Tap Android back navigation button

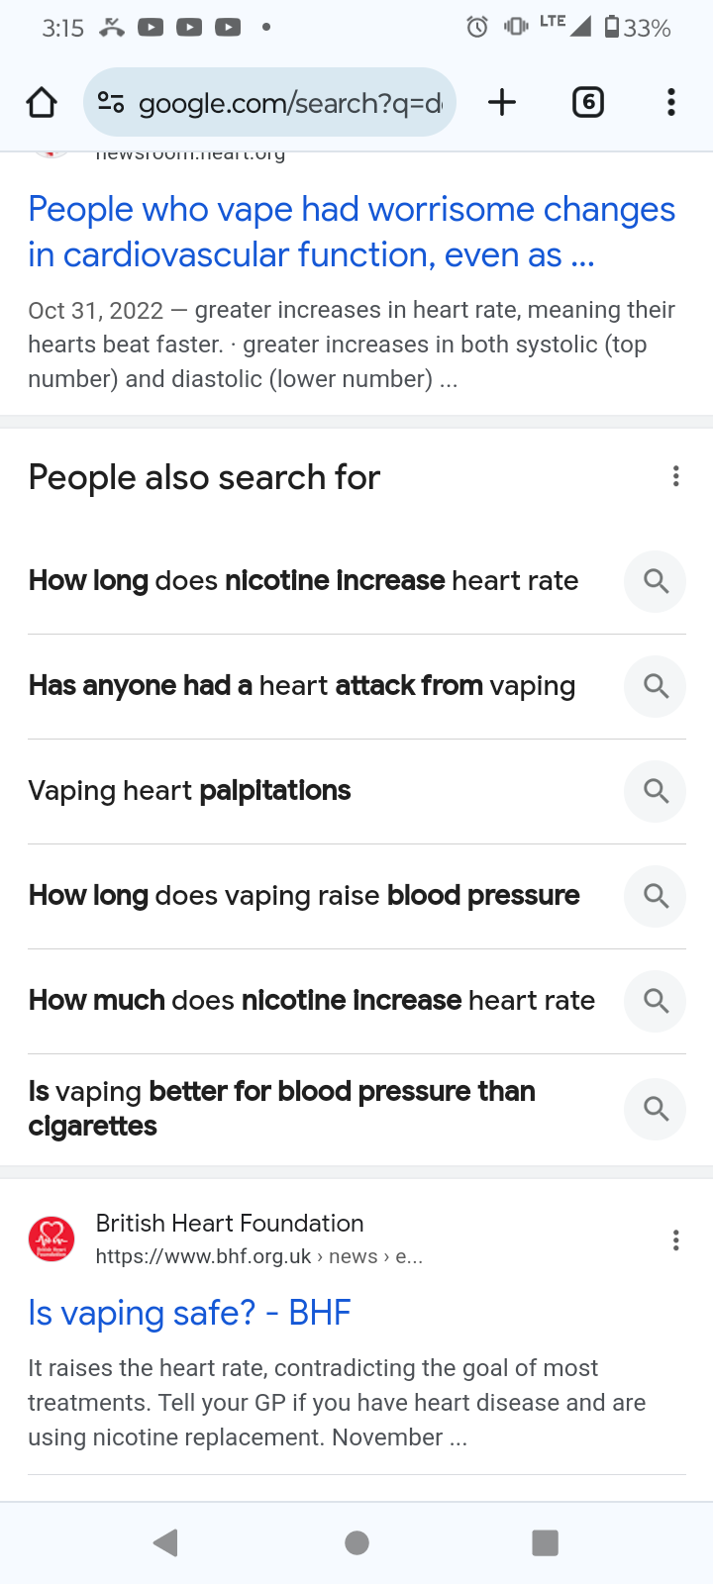(165, 1542)
